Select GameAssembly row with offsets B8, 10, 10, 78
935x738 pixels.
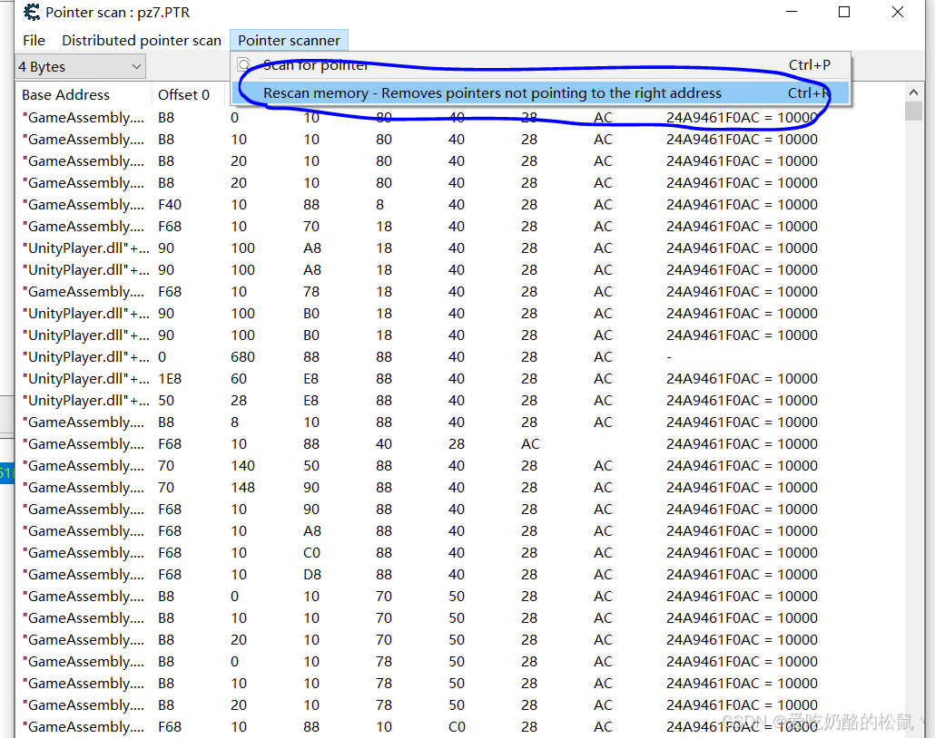[x=459, y=684]
